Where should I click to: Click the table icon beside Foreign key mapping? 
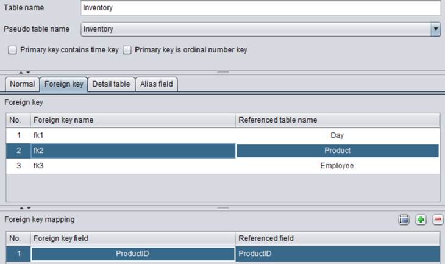click(x=404, y=219)
